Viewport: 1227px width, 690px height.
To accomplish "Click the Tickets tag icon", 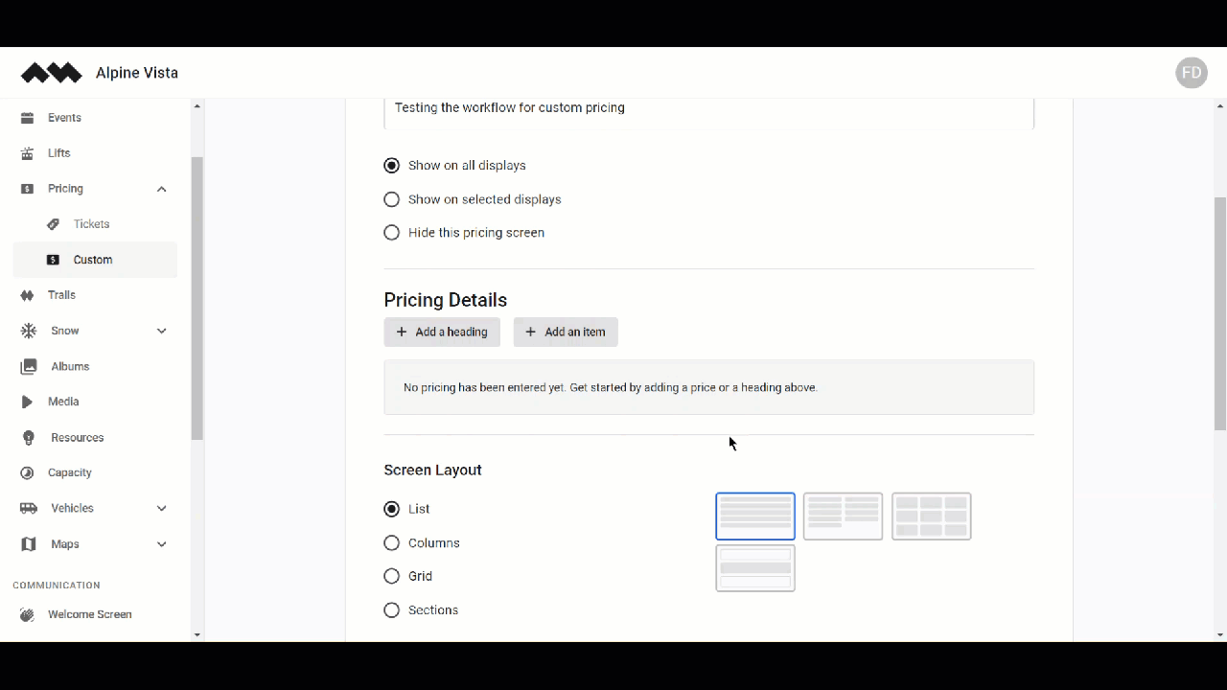I will [x=53, y=224].
